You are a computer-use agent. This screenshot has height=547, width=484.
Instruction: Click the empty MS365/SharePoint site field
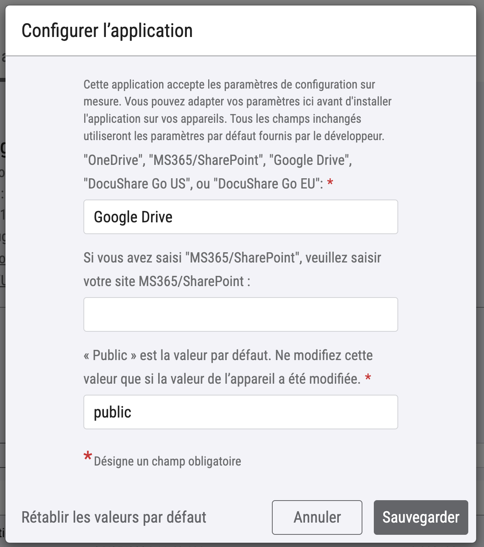[x=241, y=314]
